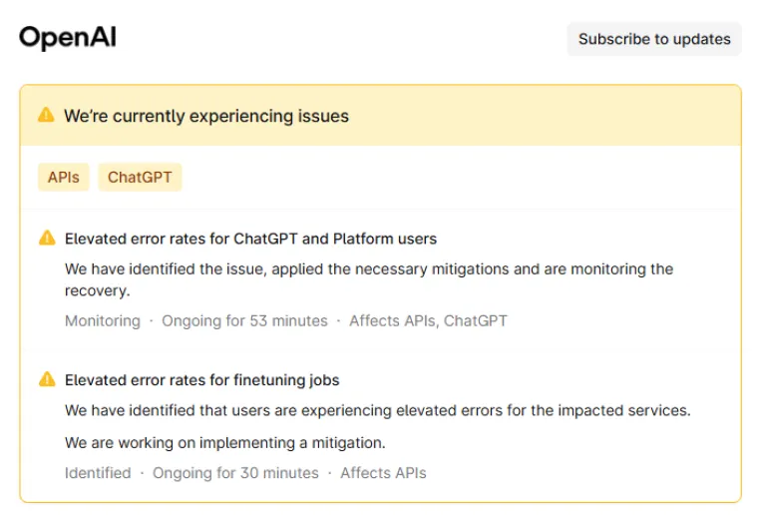Click the "Affects APIs" label of finetuning incident
The height and width of the screenshot is (516, 758).
(383, 473)
